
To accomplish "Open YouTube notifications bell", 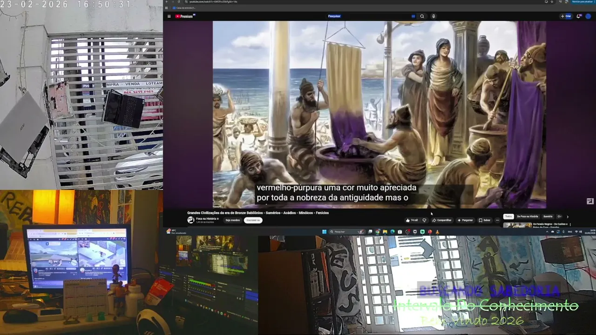I will [x=579, y=16].
